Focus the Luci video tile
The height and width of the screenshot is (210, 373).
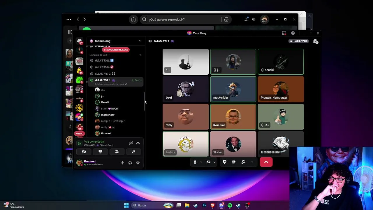click(x=186, y=89)
